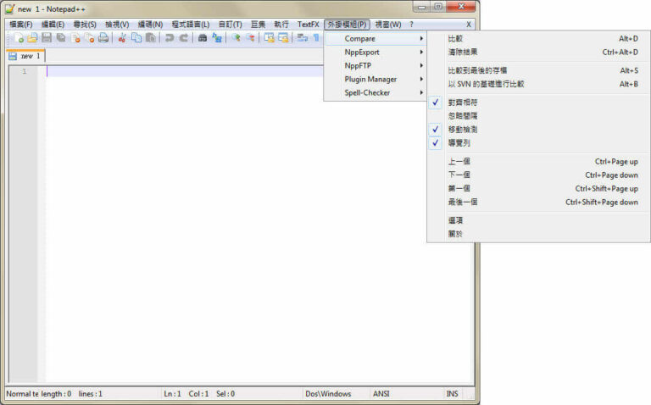This screenshot has height=405, width=651.
Task: Close the 外掛模組(P) plugins menu
Action: pos(347,25)
